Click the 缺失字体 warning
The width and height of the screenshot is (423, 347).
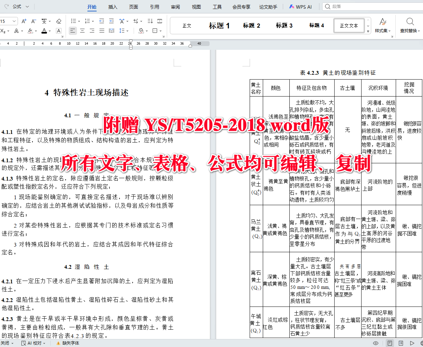tap(67, 343)
